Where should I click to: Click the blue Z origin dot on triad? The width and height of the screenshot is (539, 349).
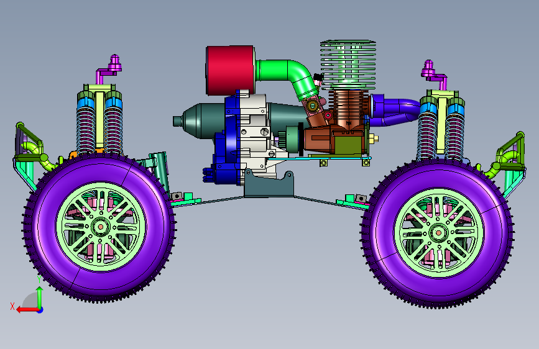40,310
